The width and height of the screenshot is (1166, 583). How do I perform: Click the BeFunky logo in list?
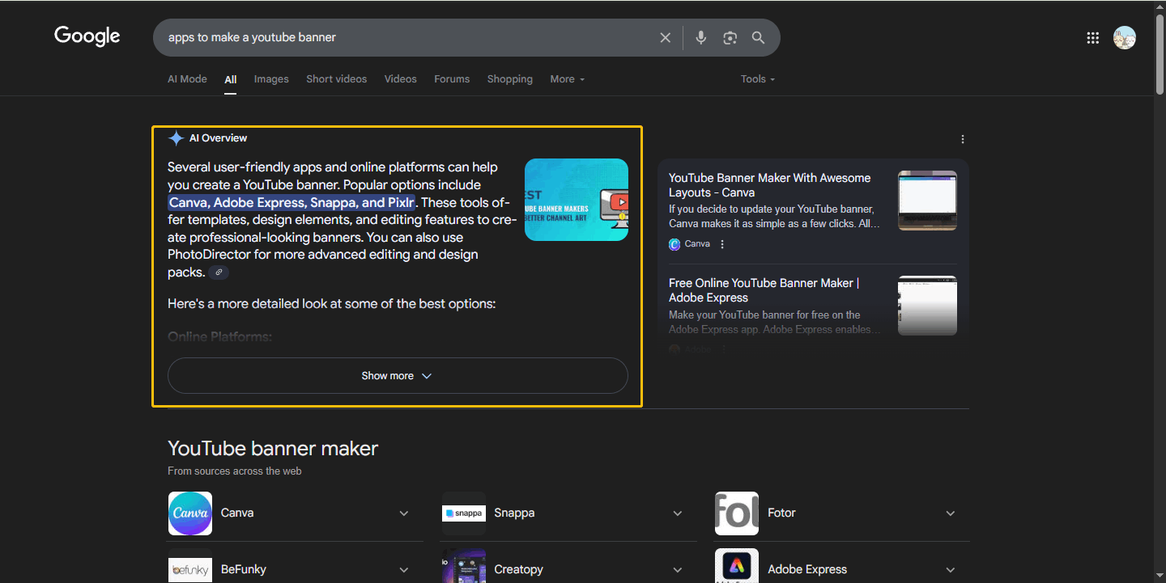tap(190, 566)
